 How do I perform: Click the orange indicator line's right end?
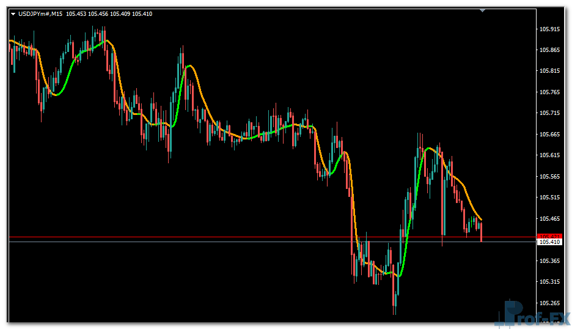480,218
